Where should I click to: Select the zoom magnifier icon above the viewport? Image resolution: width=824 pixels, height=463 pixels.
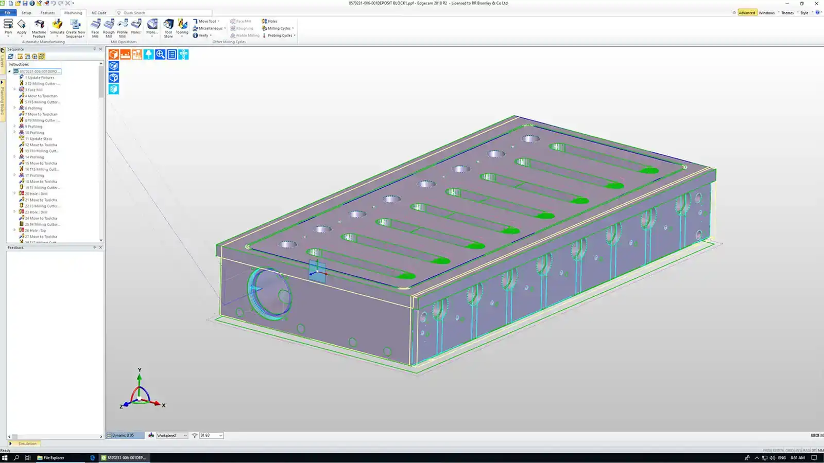160,54
